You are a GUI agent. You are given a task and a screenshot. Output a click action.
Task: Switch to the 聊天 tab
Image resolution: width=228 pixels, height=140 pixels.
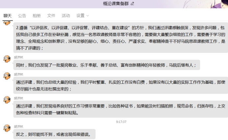coord(8,15)
